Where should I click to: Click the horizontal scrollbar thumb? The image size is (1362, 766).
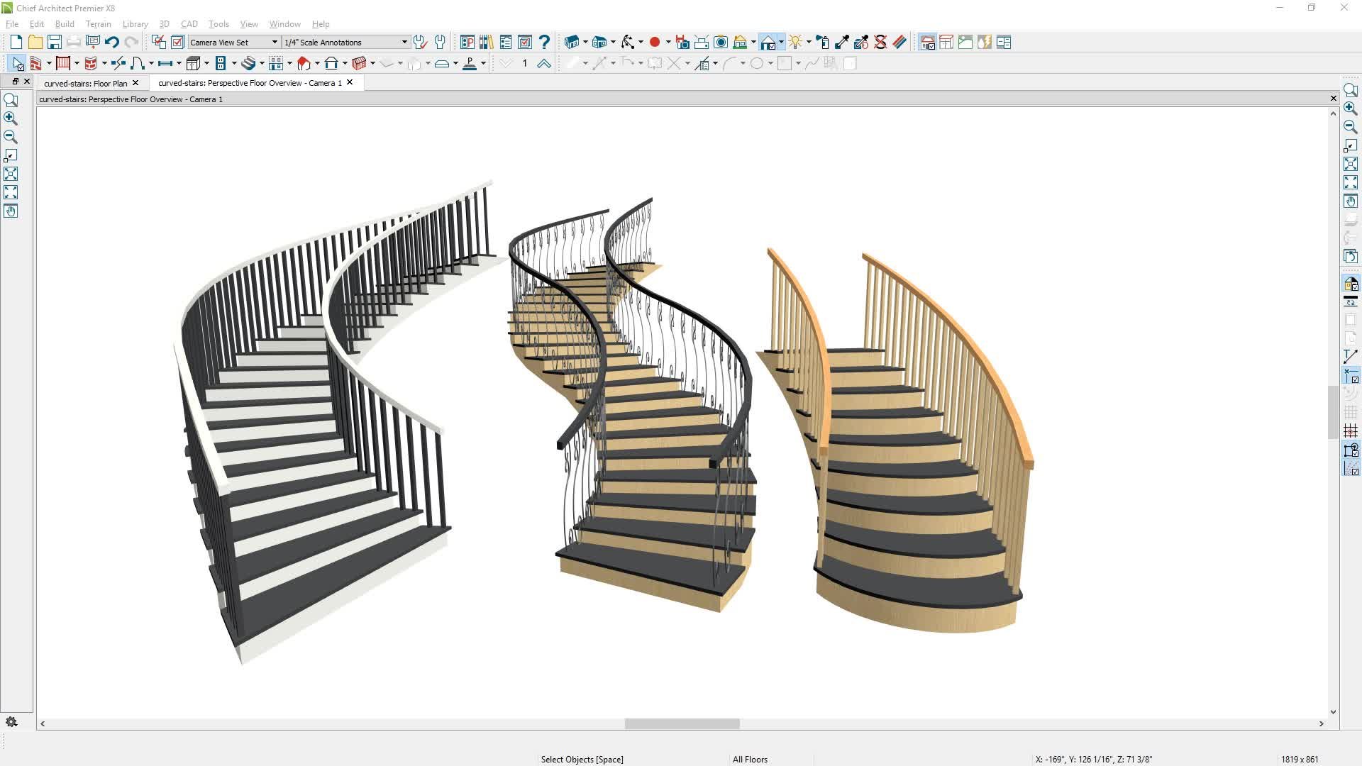pyautogui.click(x=682, y=723)
